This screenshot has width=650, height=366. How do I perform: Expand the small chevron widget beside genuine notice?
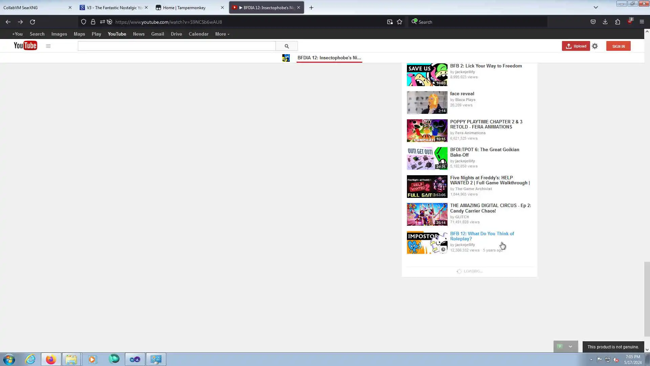click(x=570, y=346)
